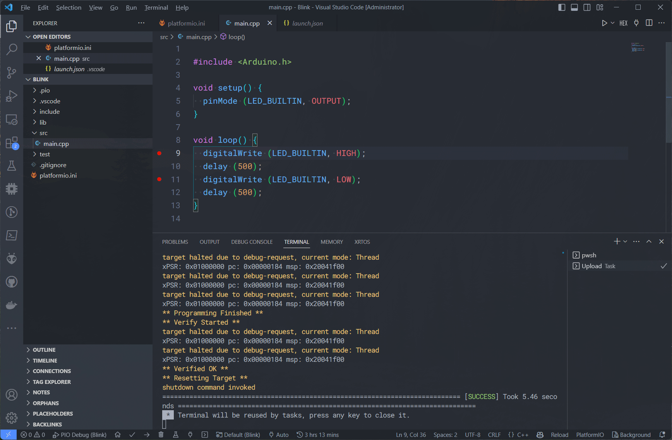672x440 pixels.
Task: Switch to the DEBUG CONSOLE panel tab
Action: [252, 242]
